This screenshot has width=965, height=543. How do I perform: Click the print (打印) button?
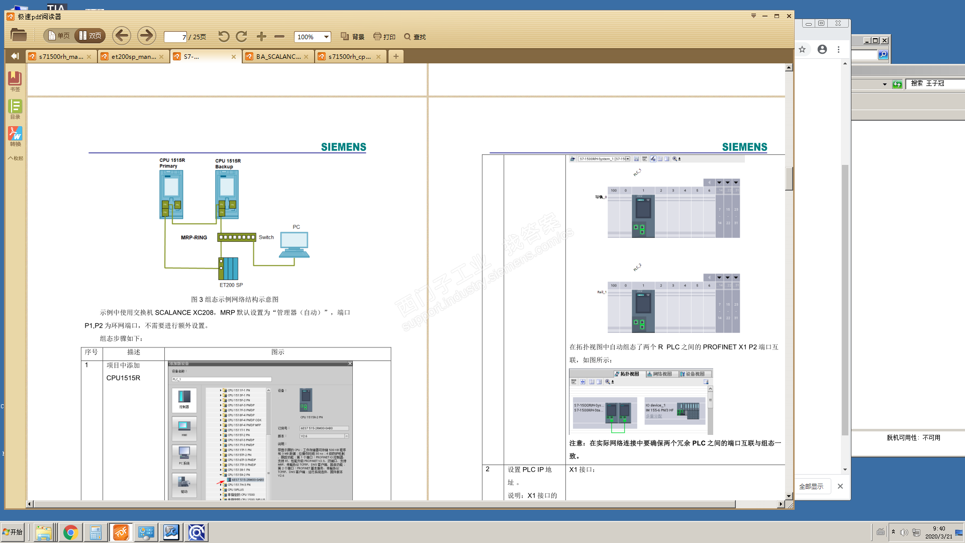pyautogui.click(x=384, y=37)
